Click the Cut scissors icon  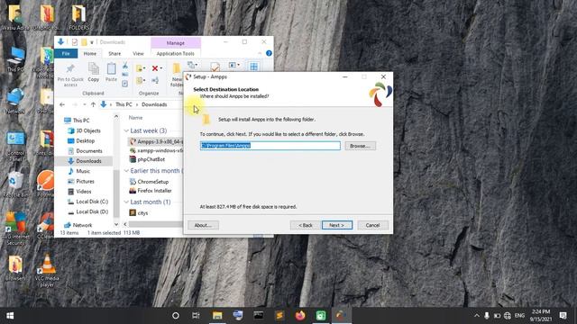point(125,66)
